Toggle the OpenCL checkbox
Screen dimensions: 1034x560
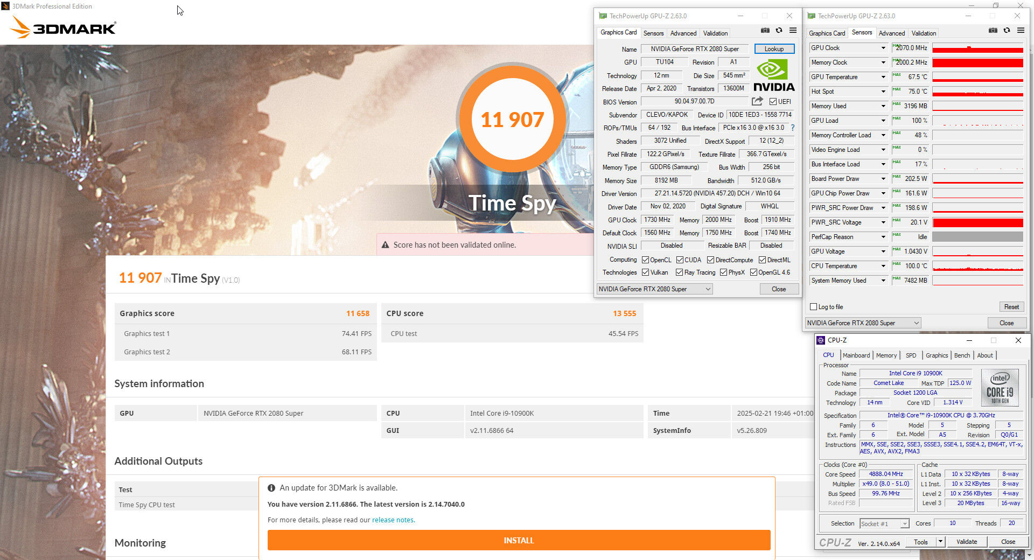pyautogui.click(x=645, y=260)
